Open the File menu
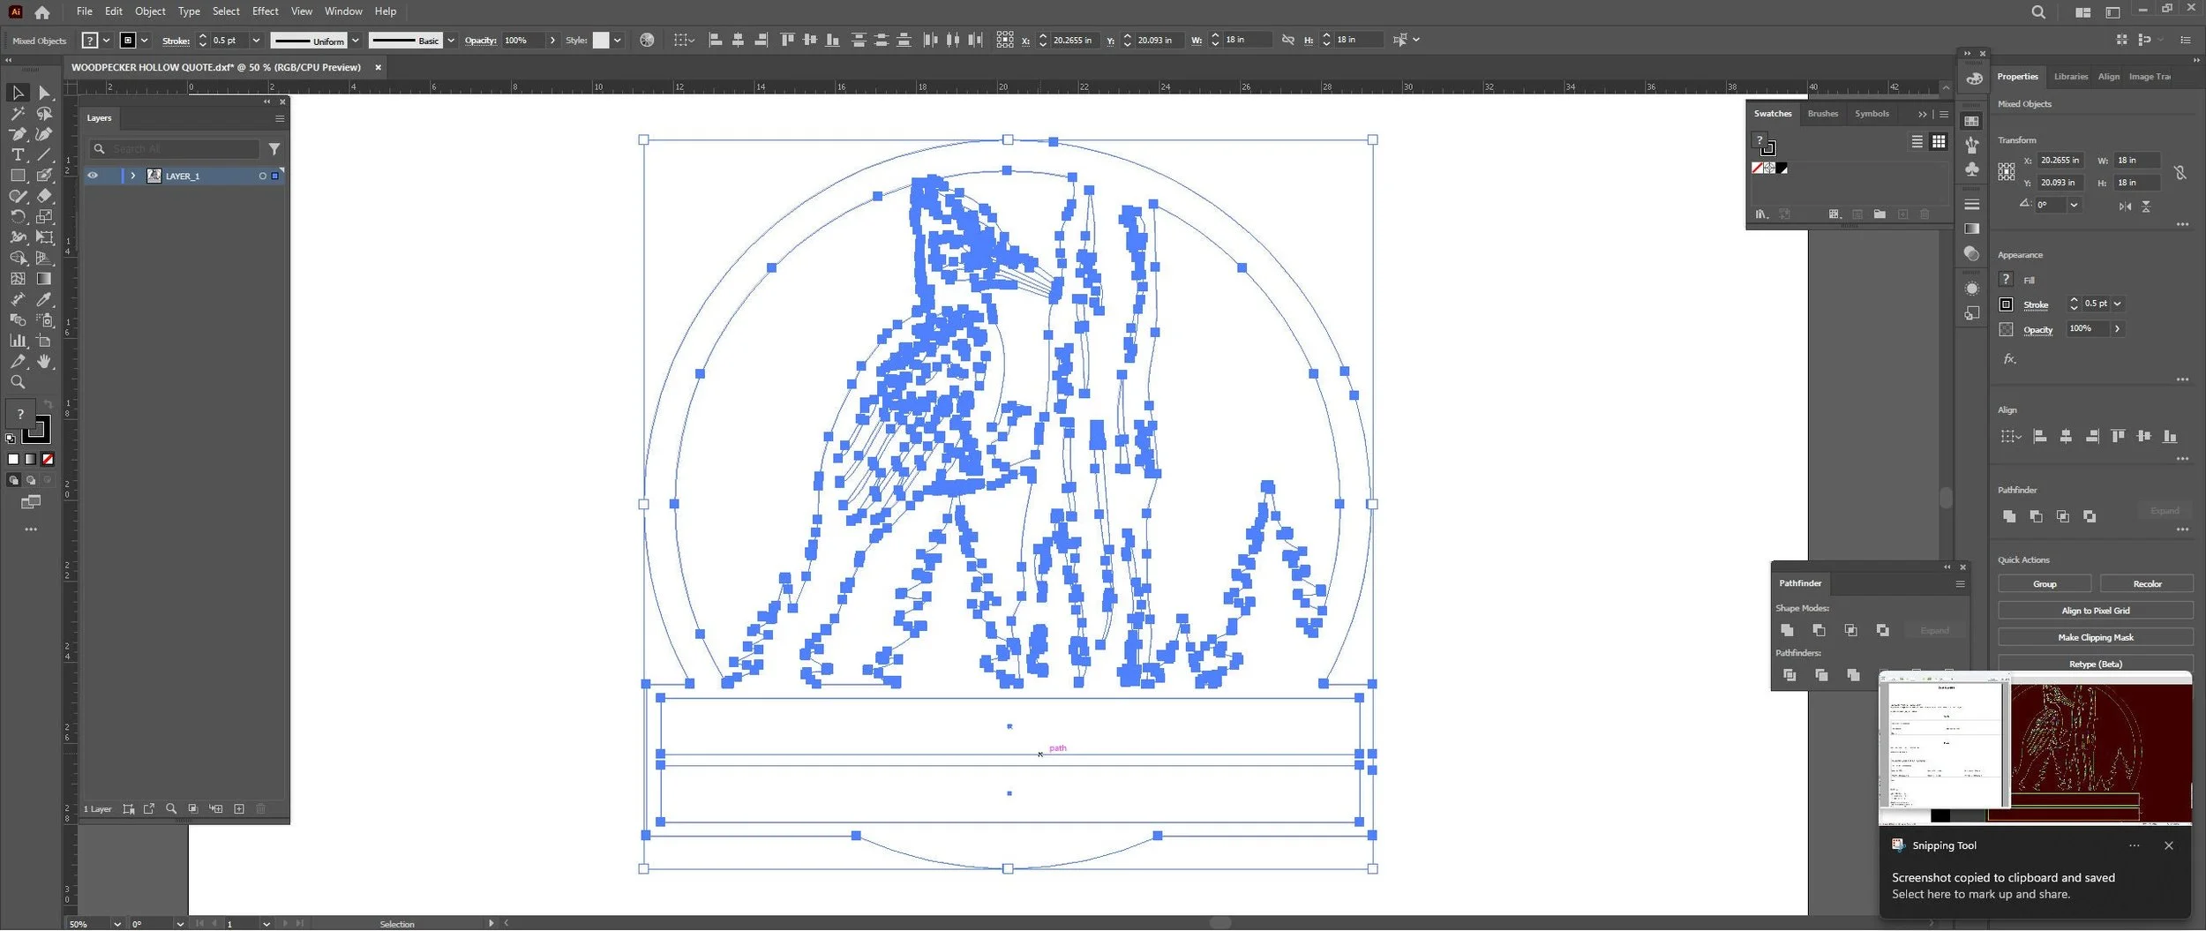The height and width of the screenshot is (931, 2206). point(84,11)
